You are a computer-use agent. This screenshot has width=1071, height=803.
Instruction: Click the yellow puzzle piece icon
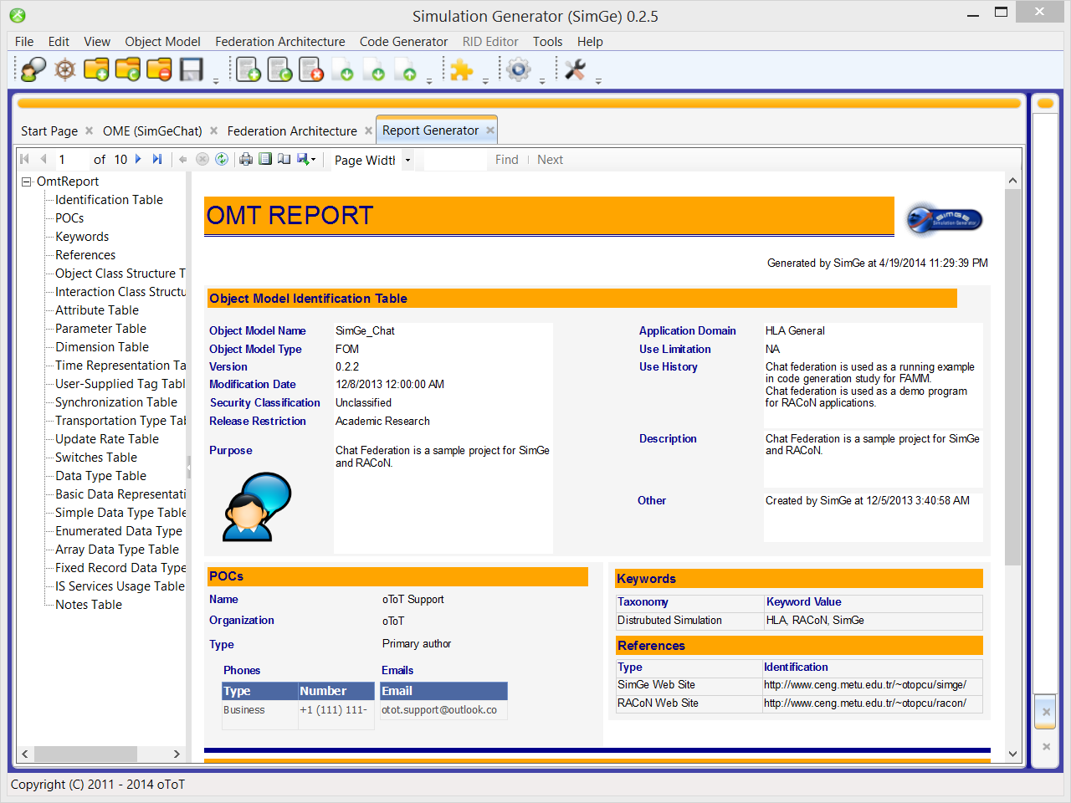pos(461,69)
